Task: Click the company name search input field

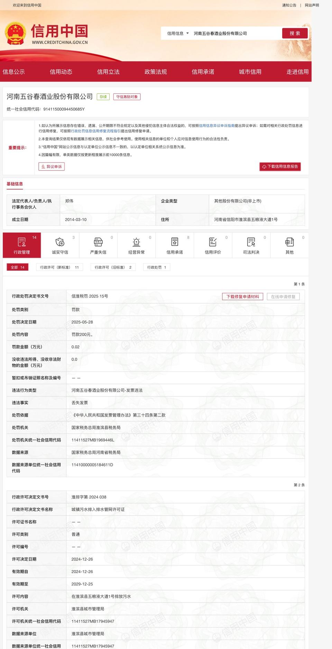Action: click(235, 34)
